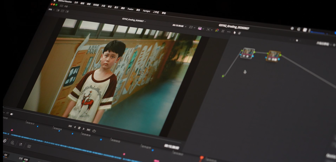The width and height of the screenshot is (336, 162).
Task: Jump to first frame with skip-back button
Action: 70,126
